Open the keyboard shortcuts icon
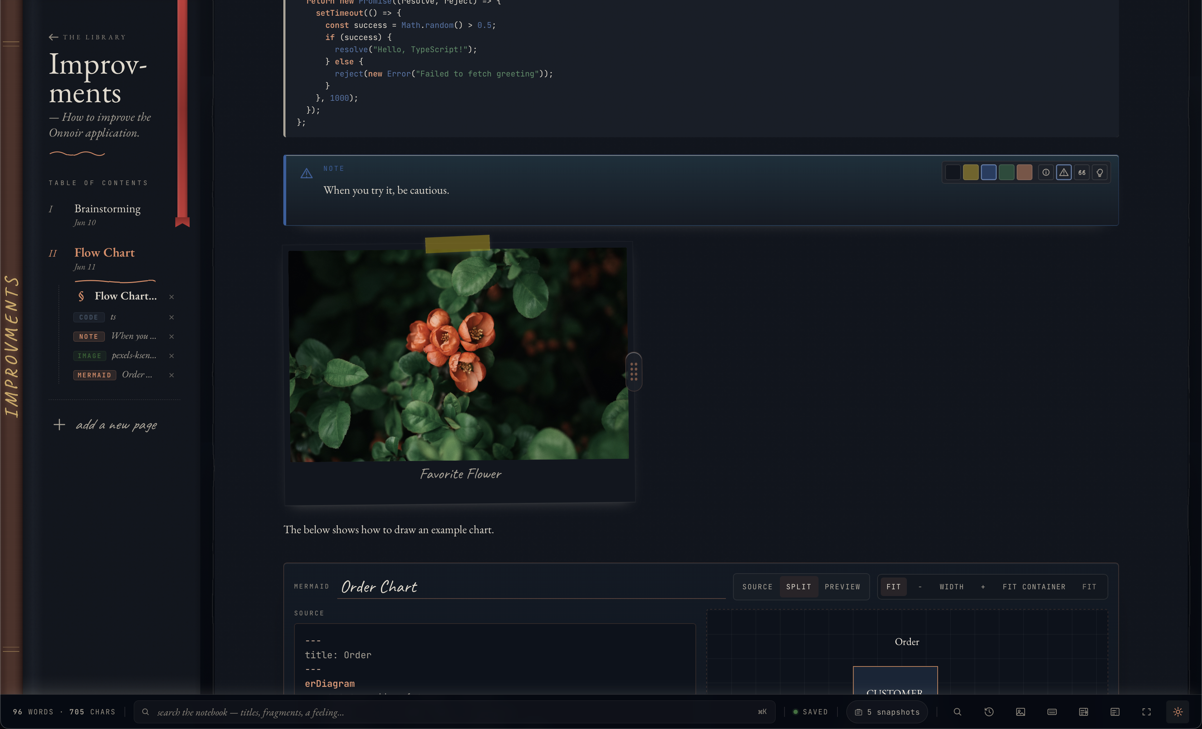The height and width of the screenshot is (729, 1202). click(x=1052, y=712)
